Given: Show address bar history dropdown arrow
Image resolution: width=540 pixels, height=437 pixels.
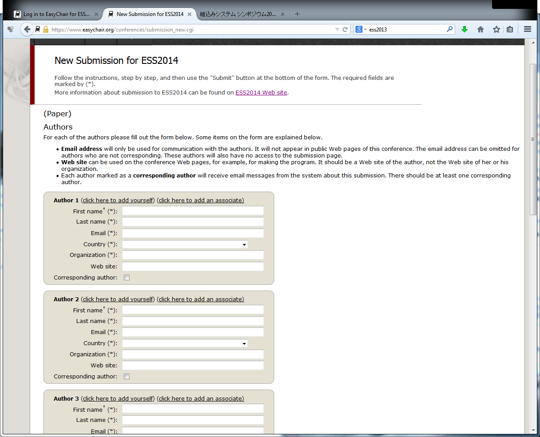Looking at the screenshot, I should [337, 30].
